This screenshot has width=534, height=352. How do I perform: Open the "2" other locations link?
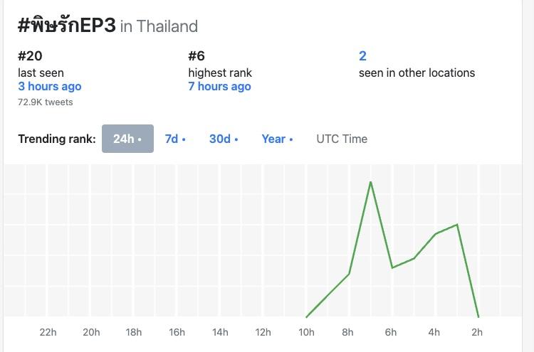362,56
